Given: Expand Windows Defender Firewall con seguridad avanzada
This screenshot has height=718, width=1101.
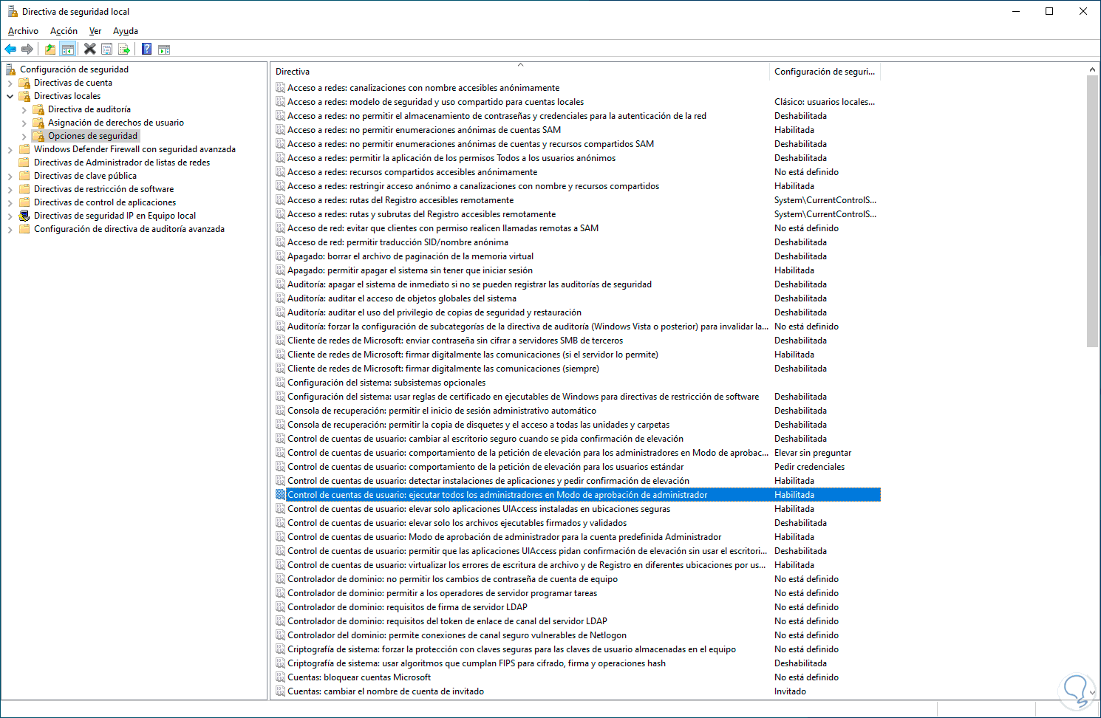Looking at the screenshot, I should pyautogui.click(x=10, y=149).
